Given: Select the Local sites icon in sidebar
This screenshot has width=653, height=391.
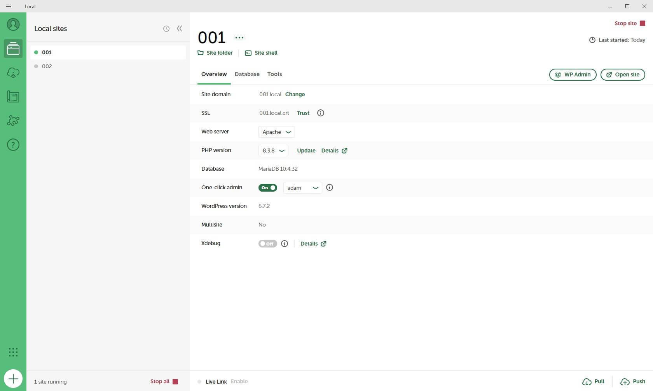Looking at the screenshot, I should point(13,48).
